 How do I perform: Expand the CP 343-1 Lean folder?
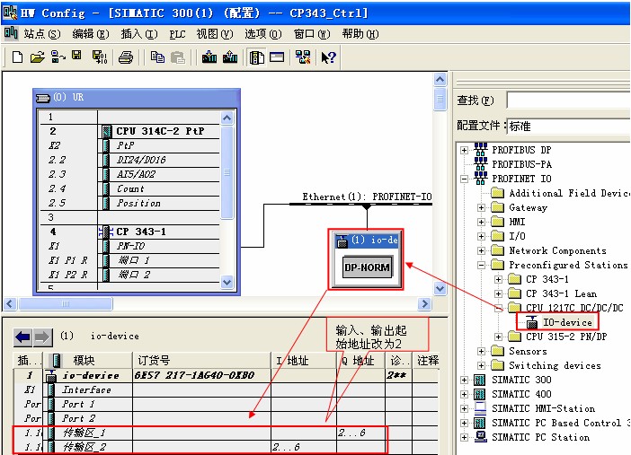tap(498, 293)
